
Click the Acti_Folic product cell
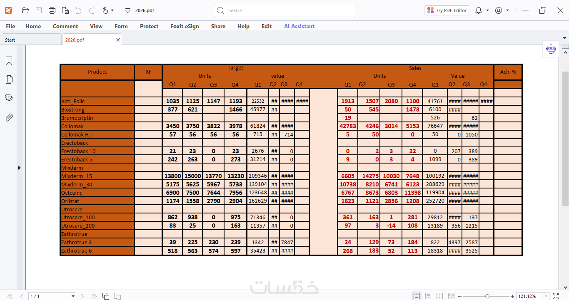click(x=97, y=101)
